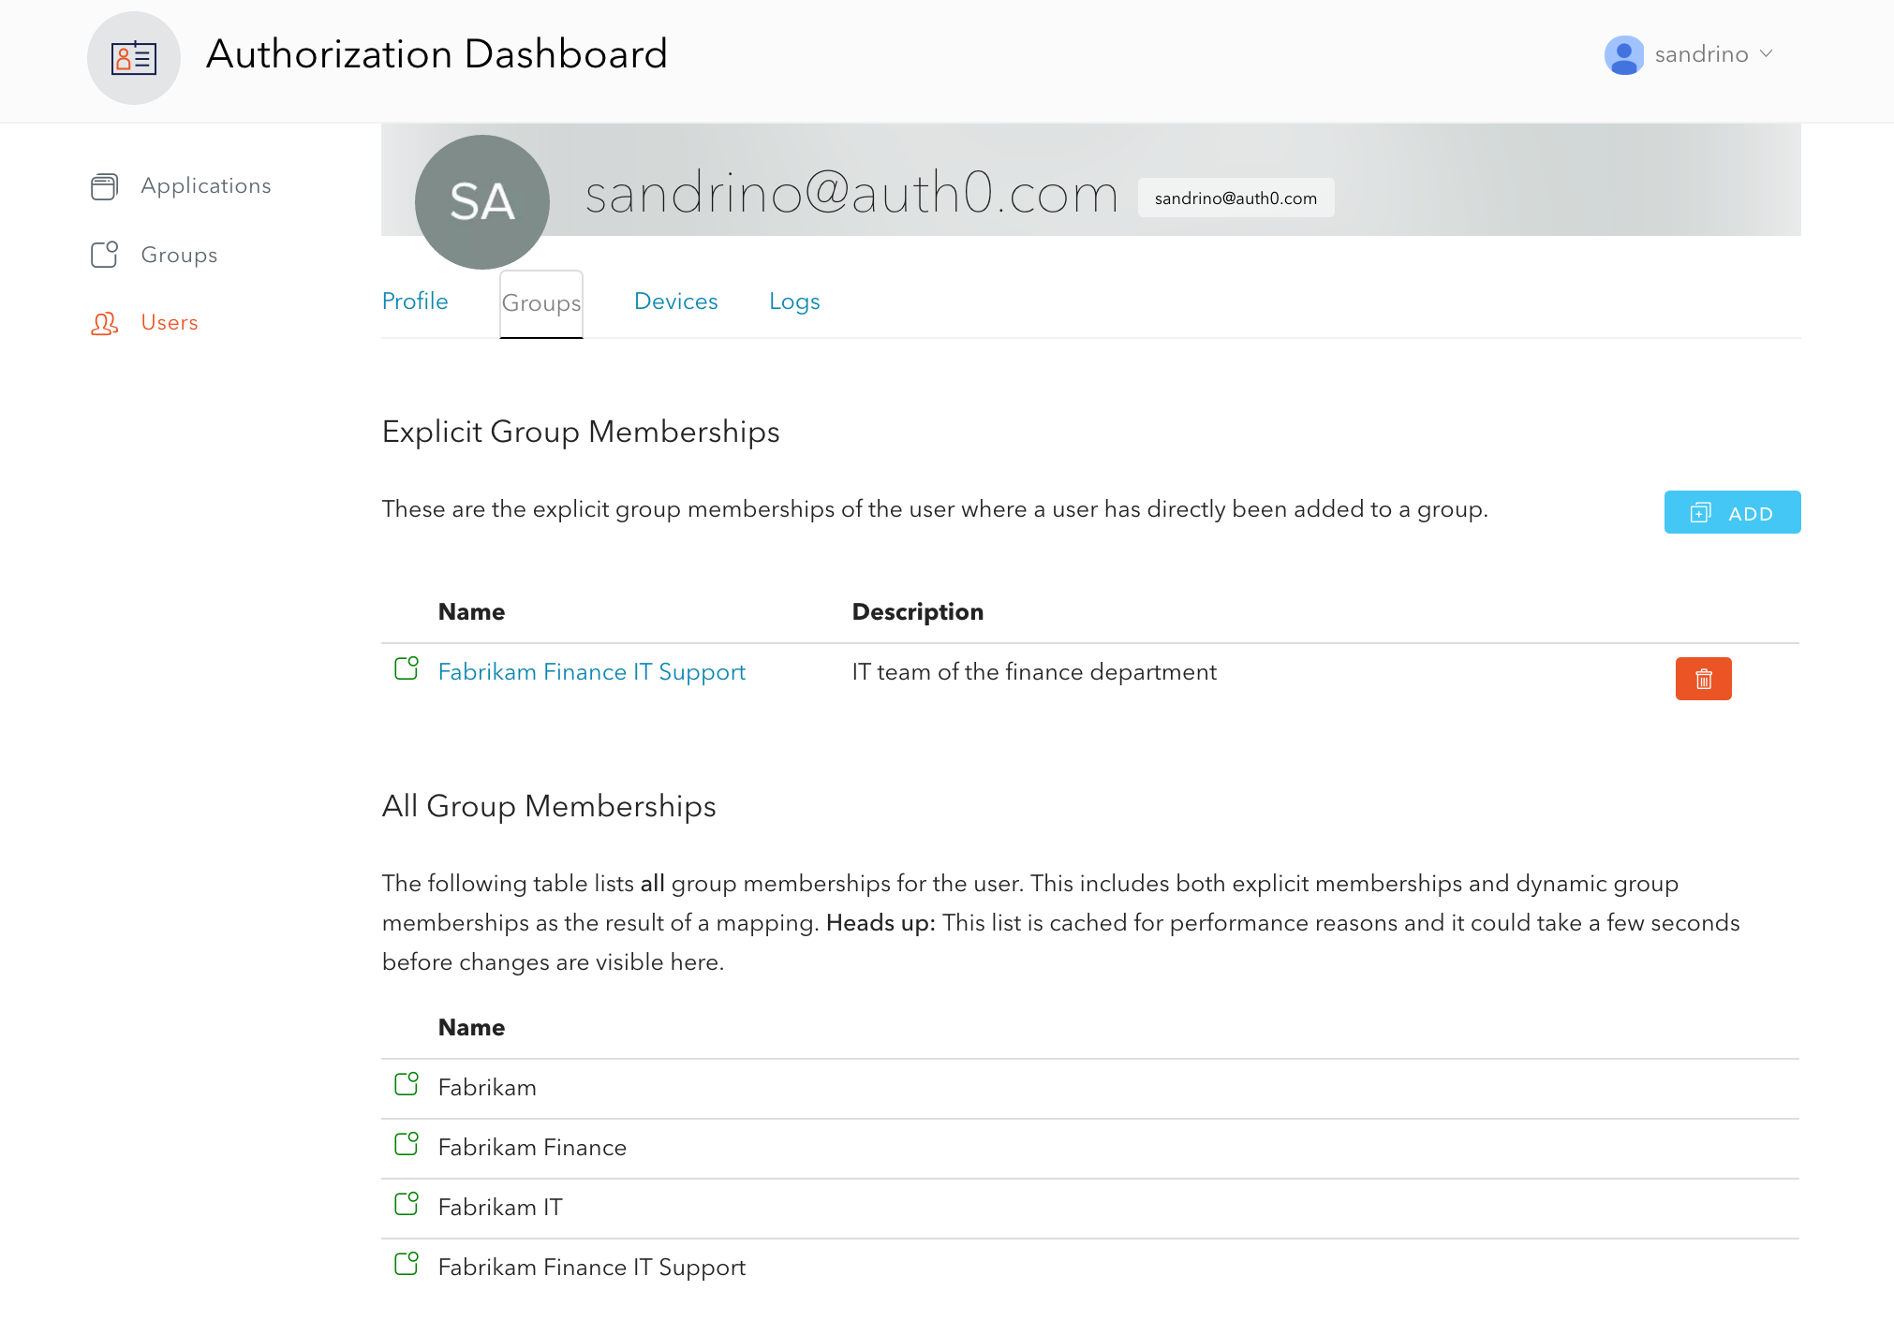This screenshot has width=1894, height=1320.
Task: Switch to the Profile tab
Action: click(415, 301)
